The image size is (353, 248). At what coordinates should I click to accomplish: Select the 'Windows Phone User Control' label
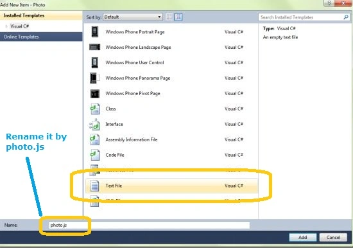[135, 63]
